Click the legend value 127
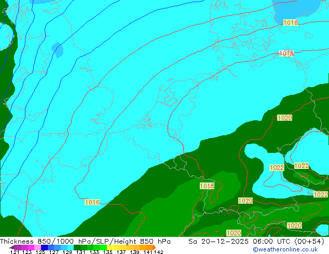The width and height of the screenshot is (329, 254). coord(54,252)
